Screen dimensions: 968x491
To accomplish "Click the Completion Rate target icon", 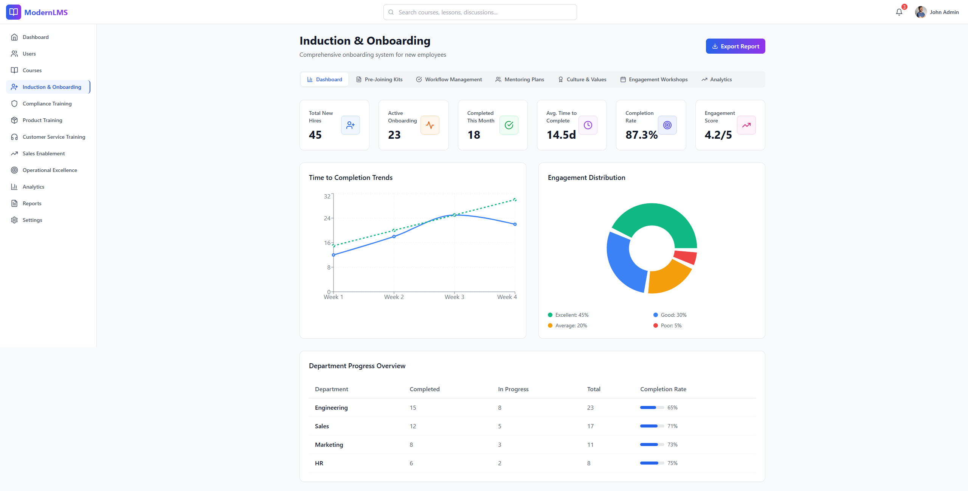I will click(667, 125).
